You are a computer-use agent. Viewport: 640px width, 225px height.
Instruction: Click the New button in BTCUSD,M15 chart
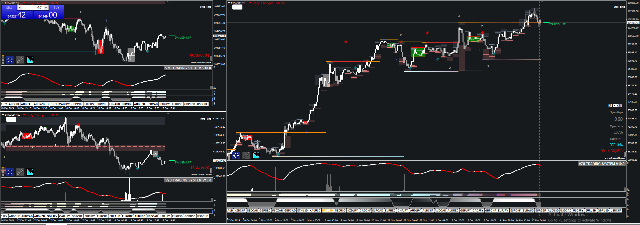(x=203, y=119)
